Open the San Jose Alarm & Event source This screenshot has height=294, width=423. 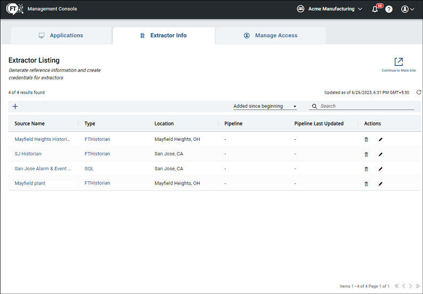[43, 169]
